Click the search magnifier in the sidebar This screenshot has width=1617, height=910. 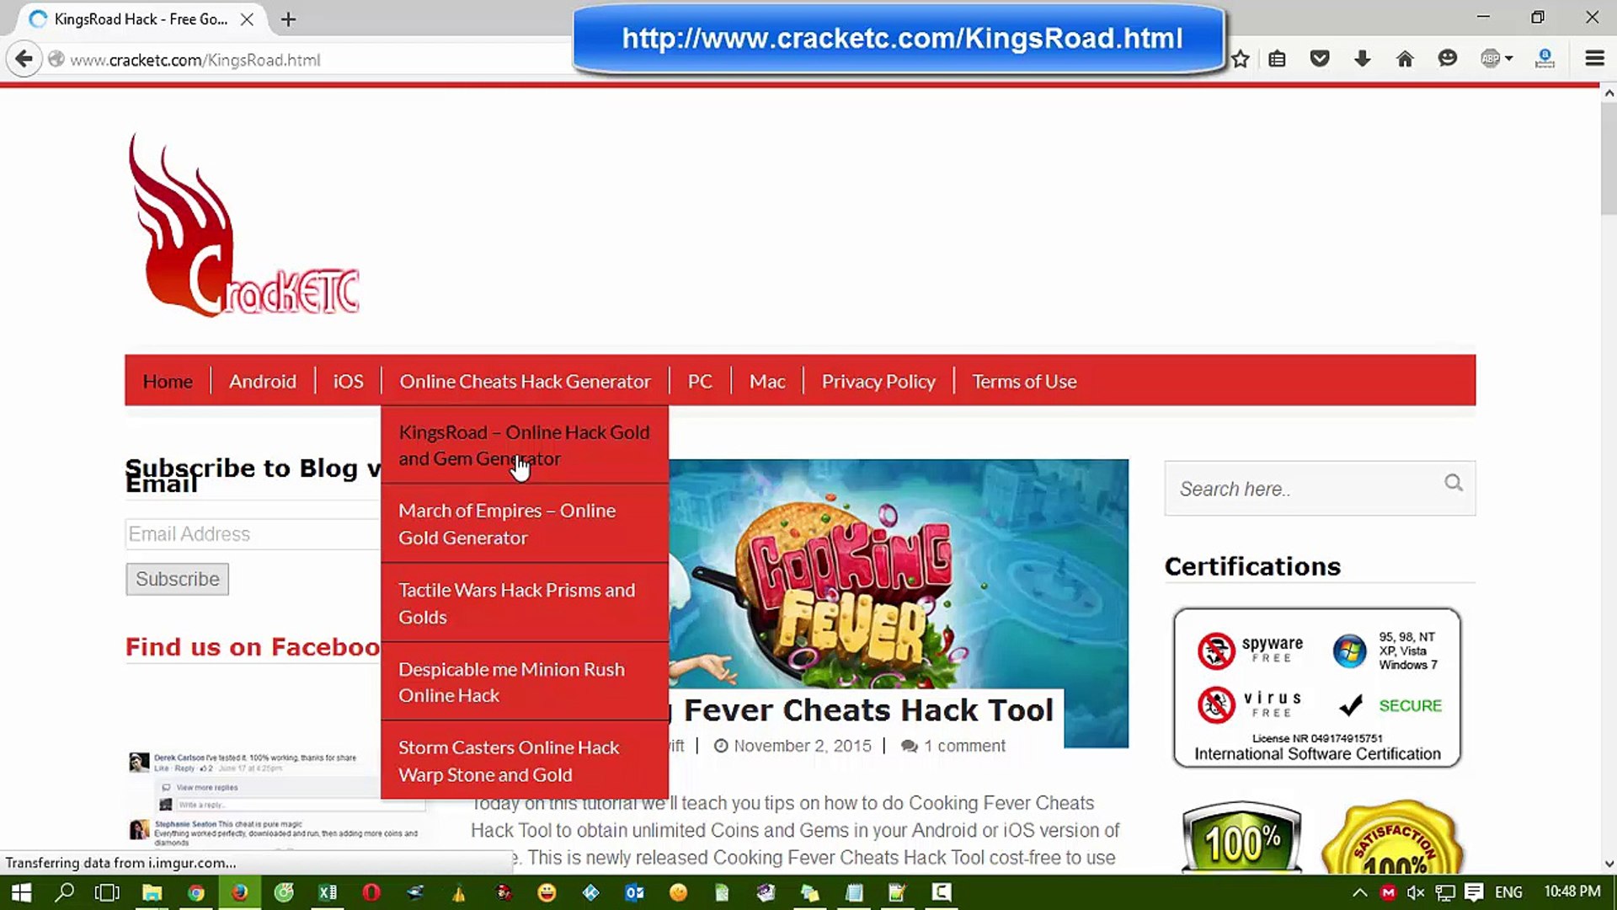point(1454,483)
